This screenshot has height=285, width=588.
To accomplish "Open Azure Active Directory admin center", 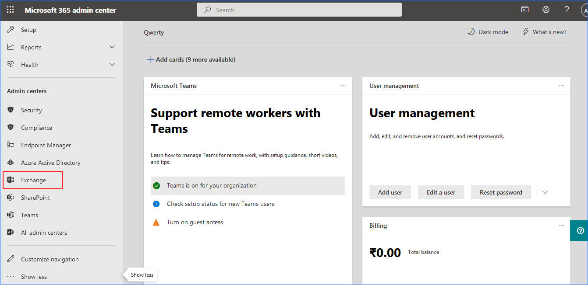I will (x=50, y=163).
